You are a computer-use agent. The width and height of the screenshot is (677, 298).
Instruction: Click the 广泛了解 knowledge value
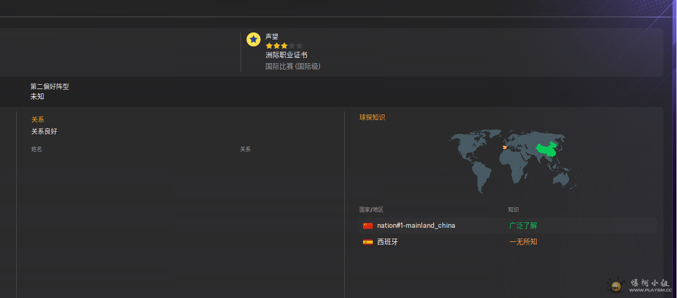pos(523,226)
